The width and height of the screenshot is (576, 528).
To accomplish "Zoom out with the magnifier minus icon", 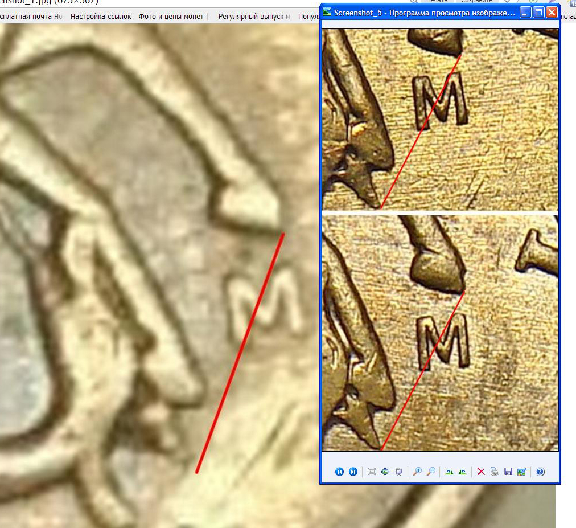I will pyautogui.click(x=431, y=472).
